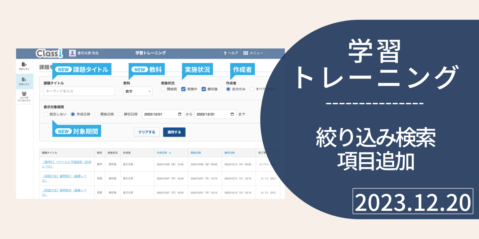Image resolution: width=479 pixels, height=239 pixels.
Task: Click the 課題タイトル table column header
Action: (x=49, y=153)
